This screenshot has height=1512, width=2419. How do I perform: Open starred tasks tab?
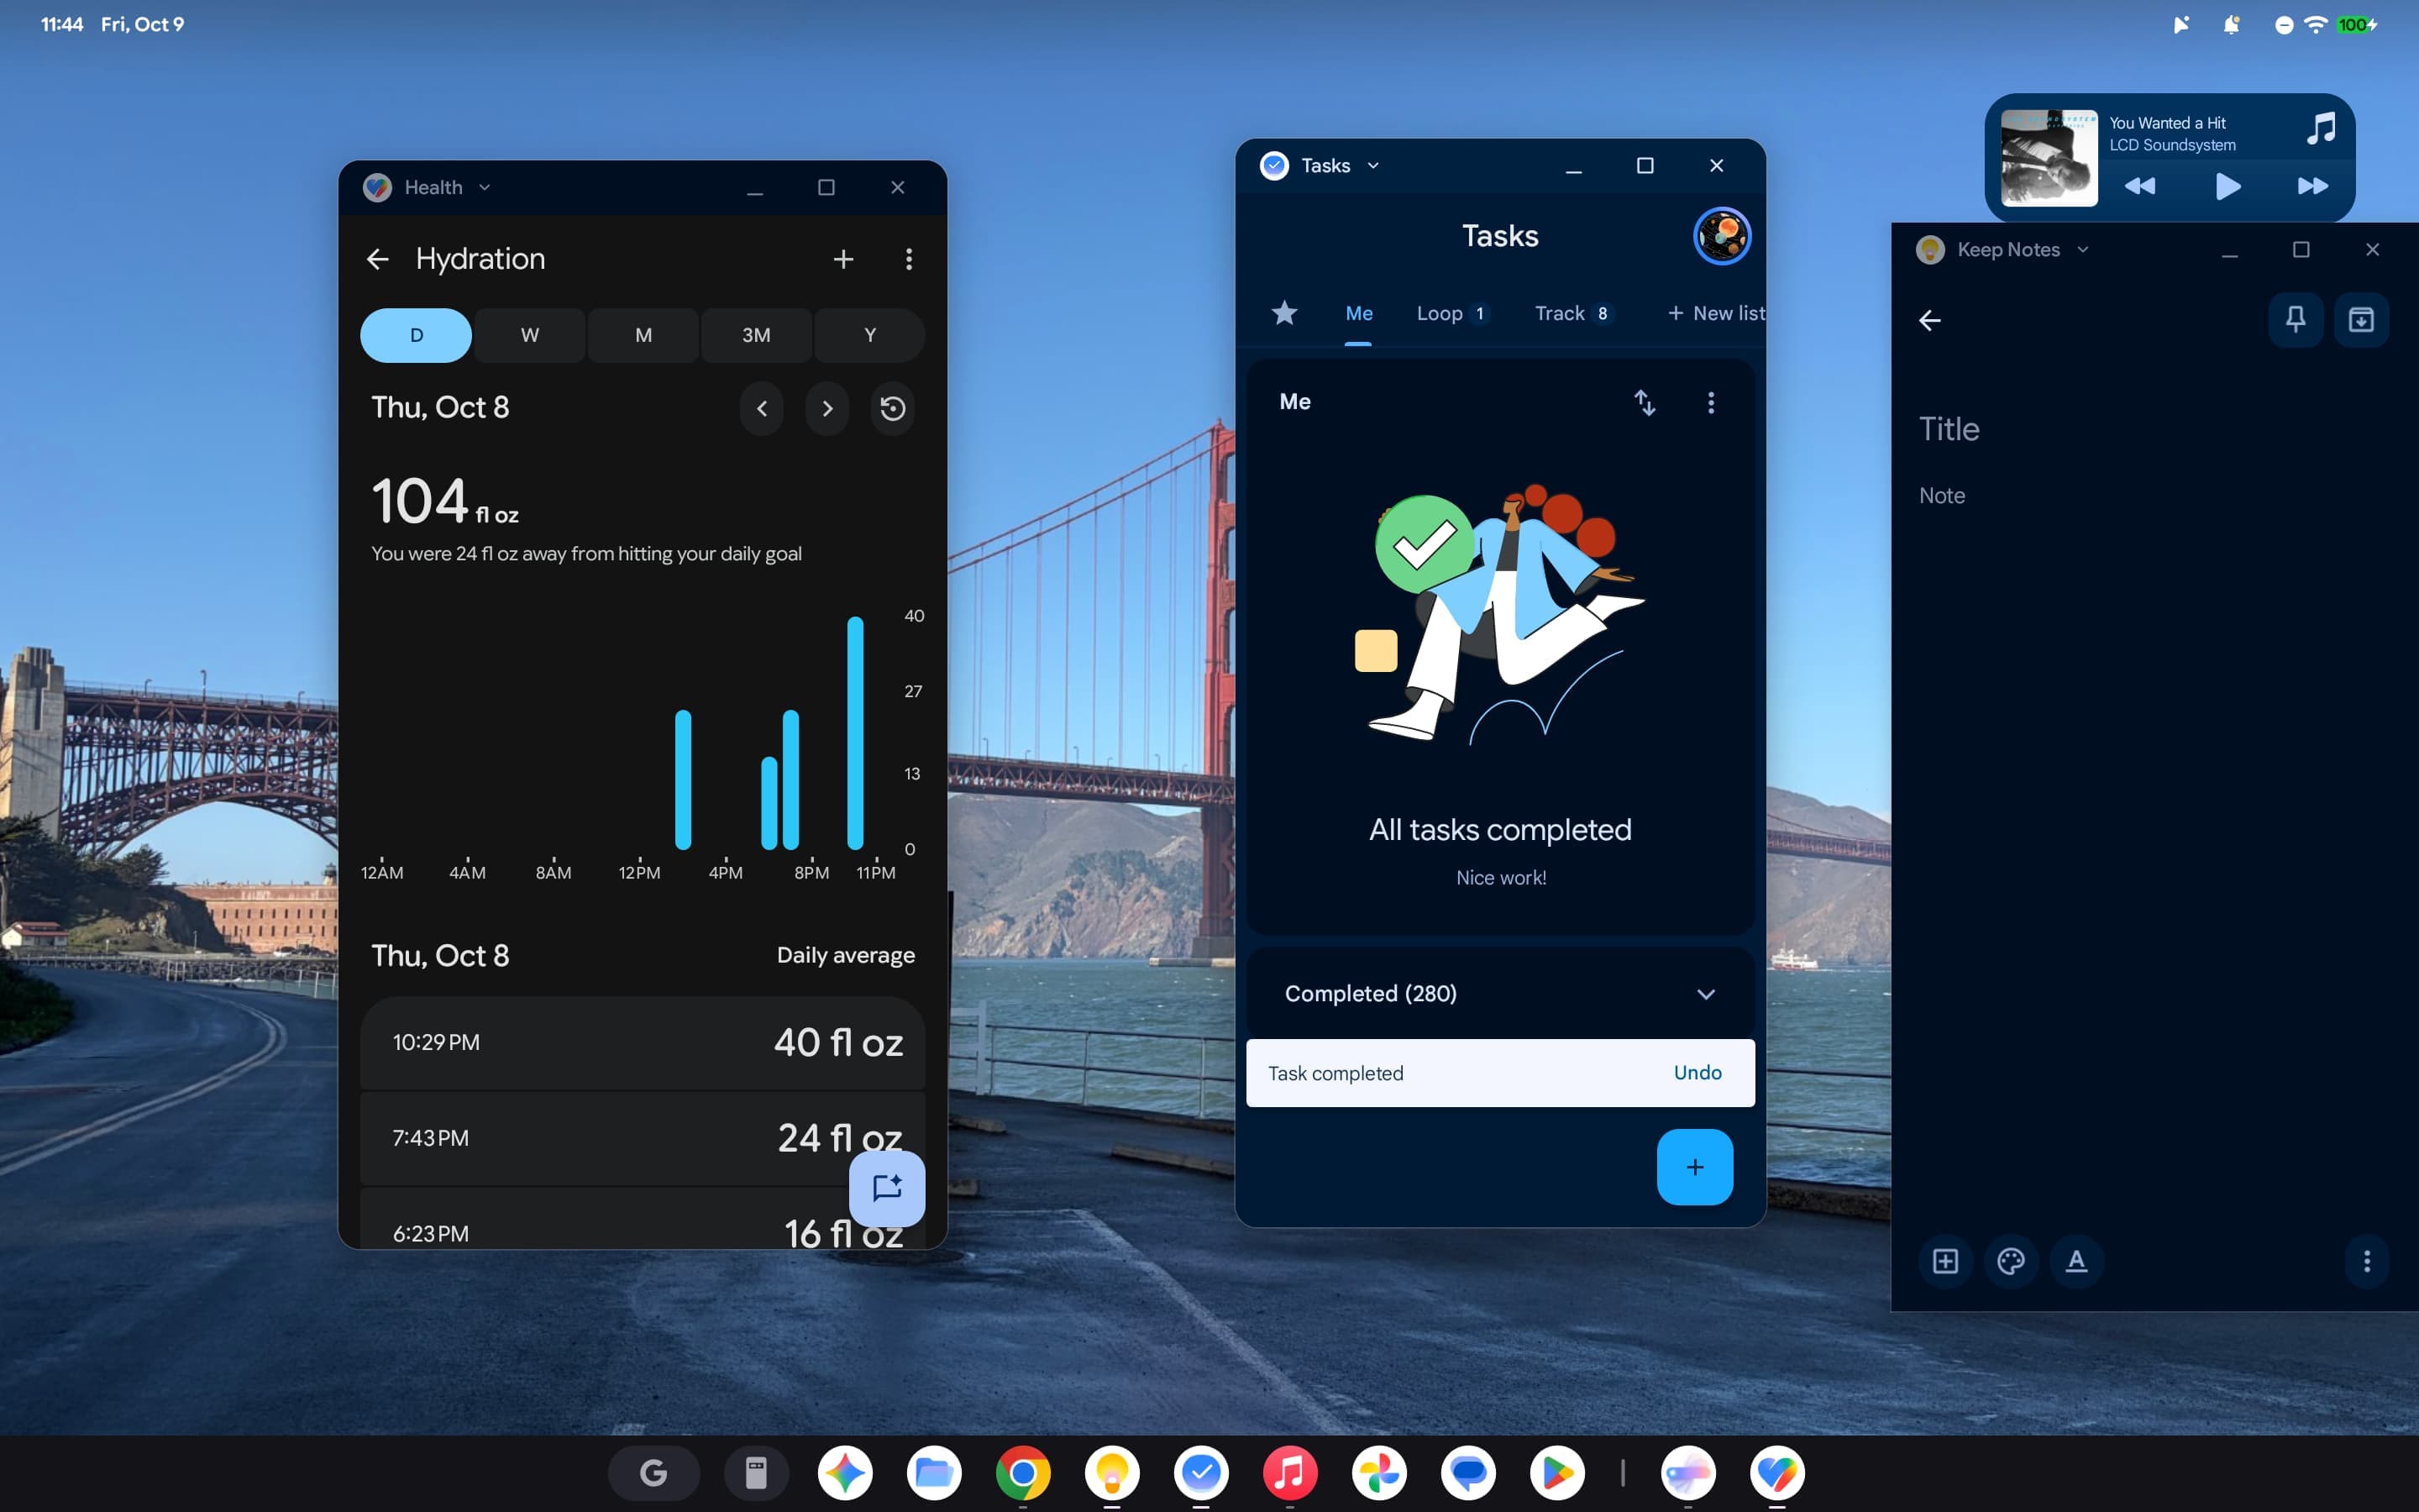pyautogui.click(x=1284, y=313)
